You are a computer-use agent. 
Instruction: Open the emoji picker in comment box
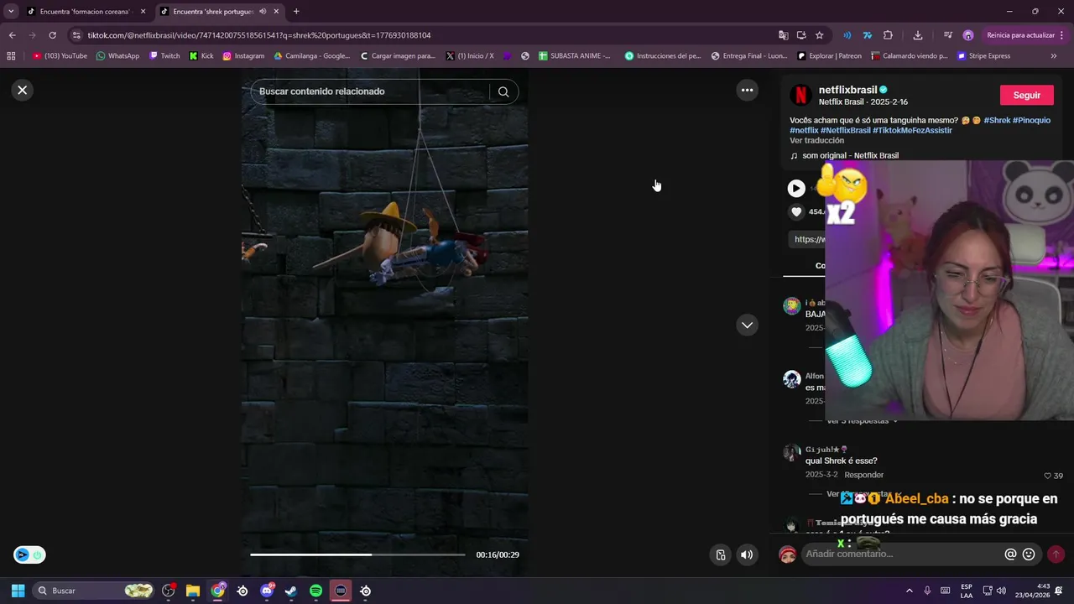point(1029,555)
